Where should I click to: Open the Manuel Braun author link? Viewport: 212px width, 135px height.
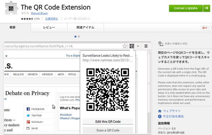(39, 13)
